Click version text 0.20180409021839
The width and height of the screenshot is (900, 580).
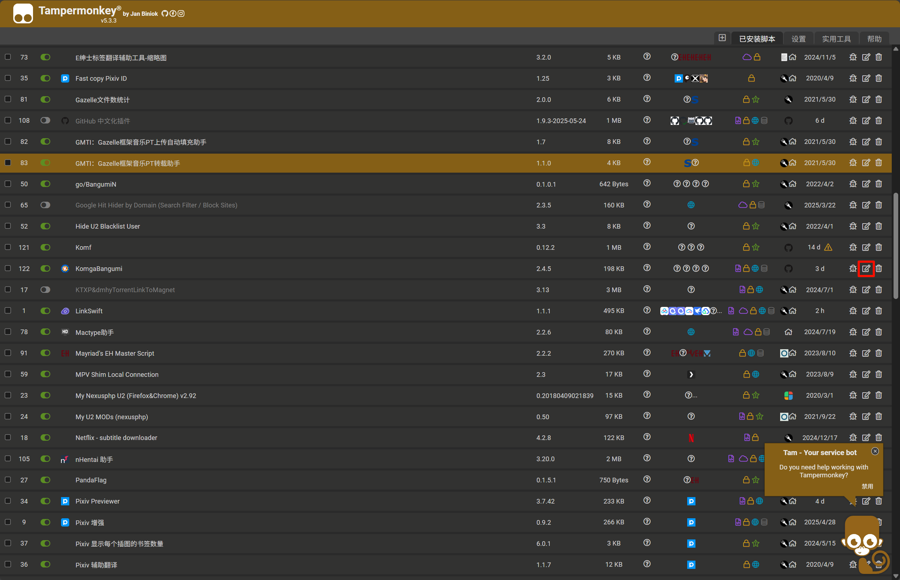564,396
